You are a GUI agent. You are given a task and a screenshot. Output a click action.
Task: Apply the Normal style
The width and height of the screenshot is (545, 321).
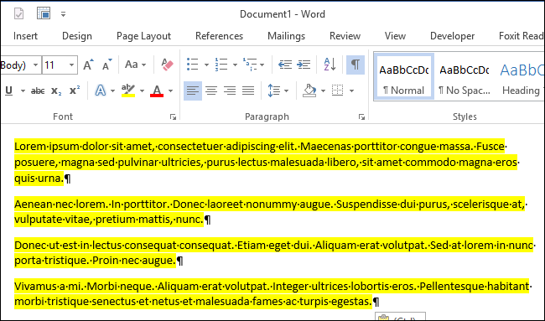click(403, 77)
